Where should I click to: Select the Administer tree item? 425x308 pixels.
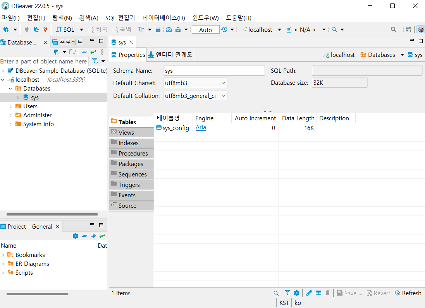point(38,115)
